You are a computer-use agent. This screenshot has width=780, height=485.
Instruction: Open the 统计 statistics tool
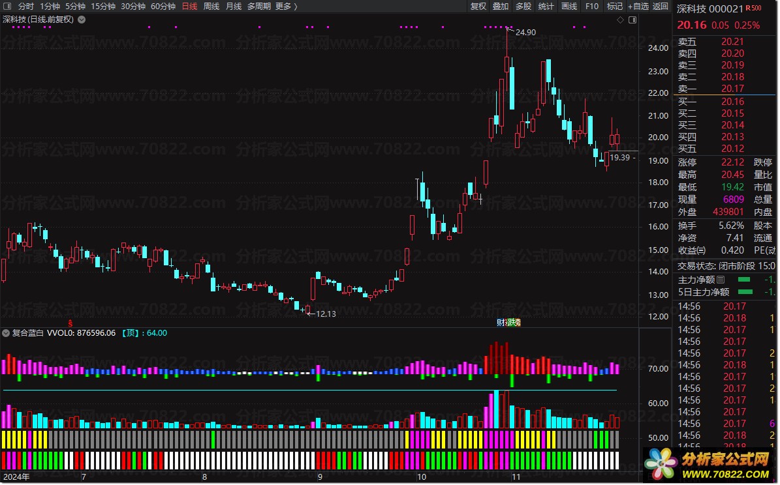546,7
